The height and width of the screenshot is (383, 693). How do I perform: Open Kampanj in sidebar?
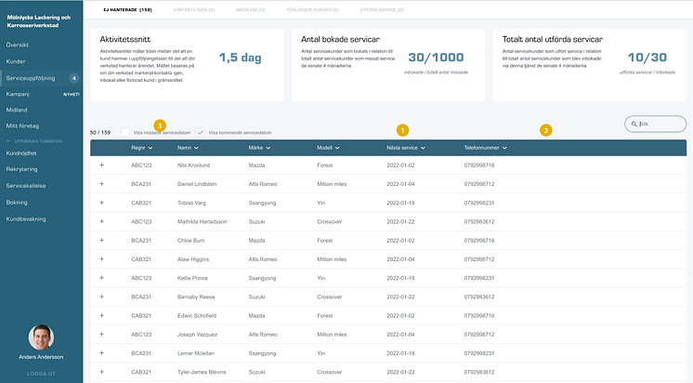[x=18, y=94]
